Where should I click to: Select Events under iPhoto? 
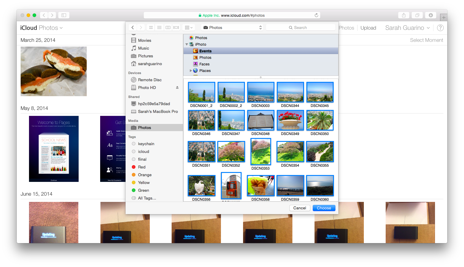[x=261, y=51]
